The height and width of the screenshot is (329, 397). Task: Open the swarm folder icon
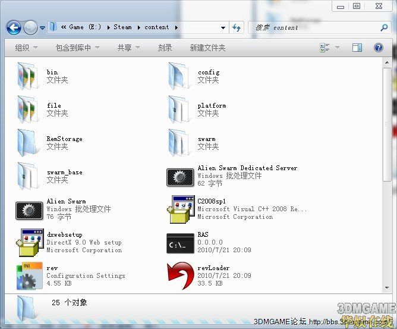(x=179, y=143)
